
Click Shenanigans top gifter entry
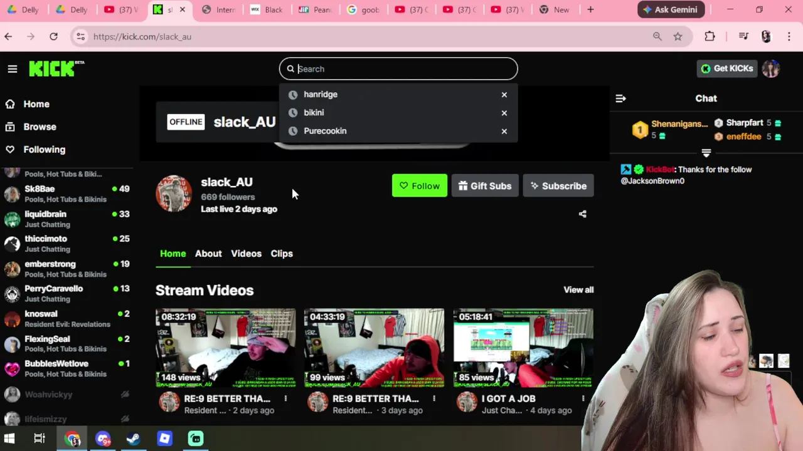point(671,130)
